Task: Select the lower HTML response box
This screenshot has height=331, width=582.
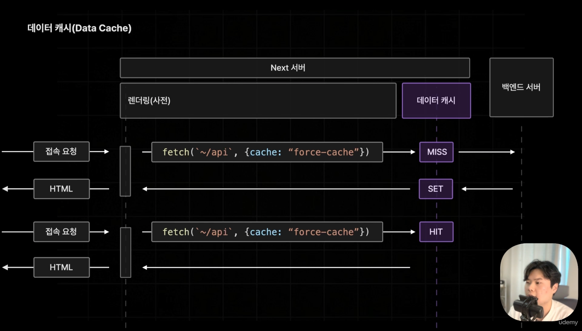Action: 61,267
